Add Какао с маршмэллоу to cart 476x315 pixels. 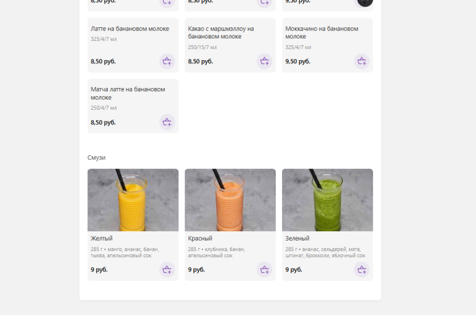pyautogui.click(x=265, y=61)
